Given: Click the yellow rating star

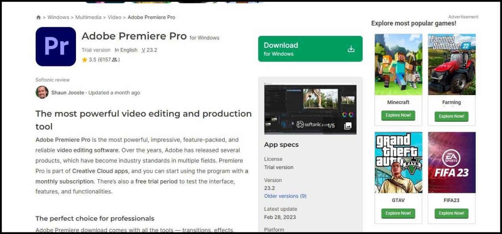Looking at the screenshot, I should 84,60.
